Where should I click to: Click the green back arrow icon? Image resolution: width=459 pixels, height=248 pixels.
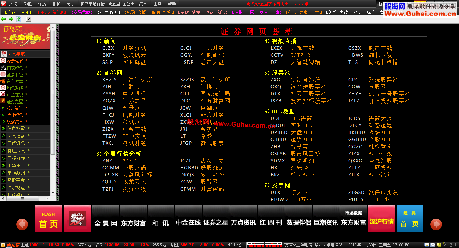(4, 19)
